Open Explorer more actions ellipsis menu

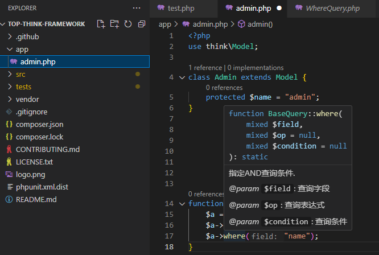[136, 8]
